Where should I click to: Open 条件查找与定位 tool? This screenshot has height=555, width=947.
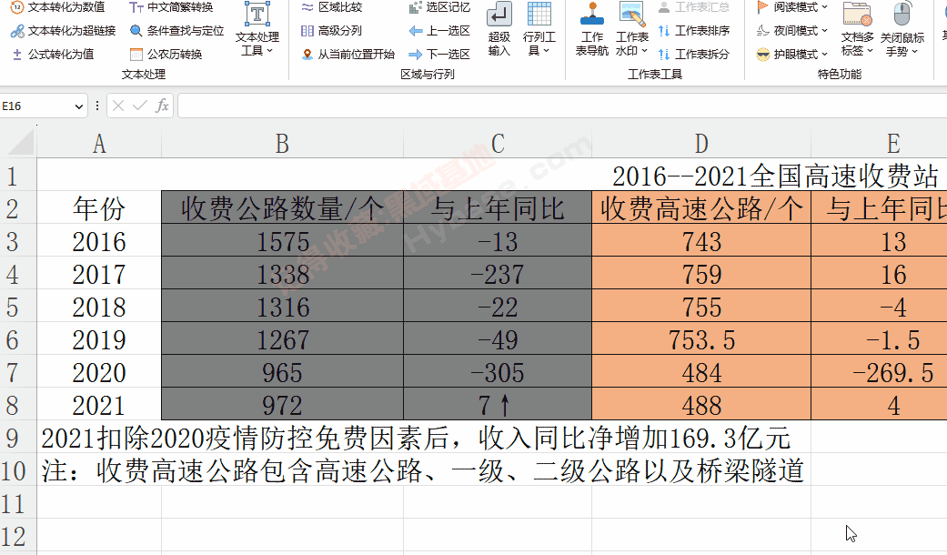[177, 31]
